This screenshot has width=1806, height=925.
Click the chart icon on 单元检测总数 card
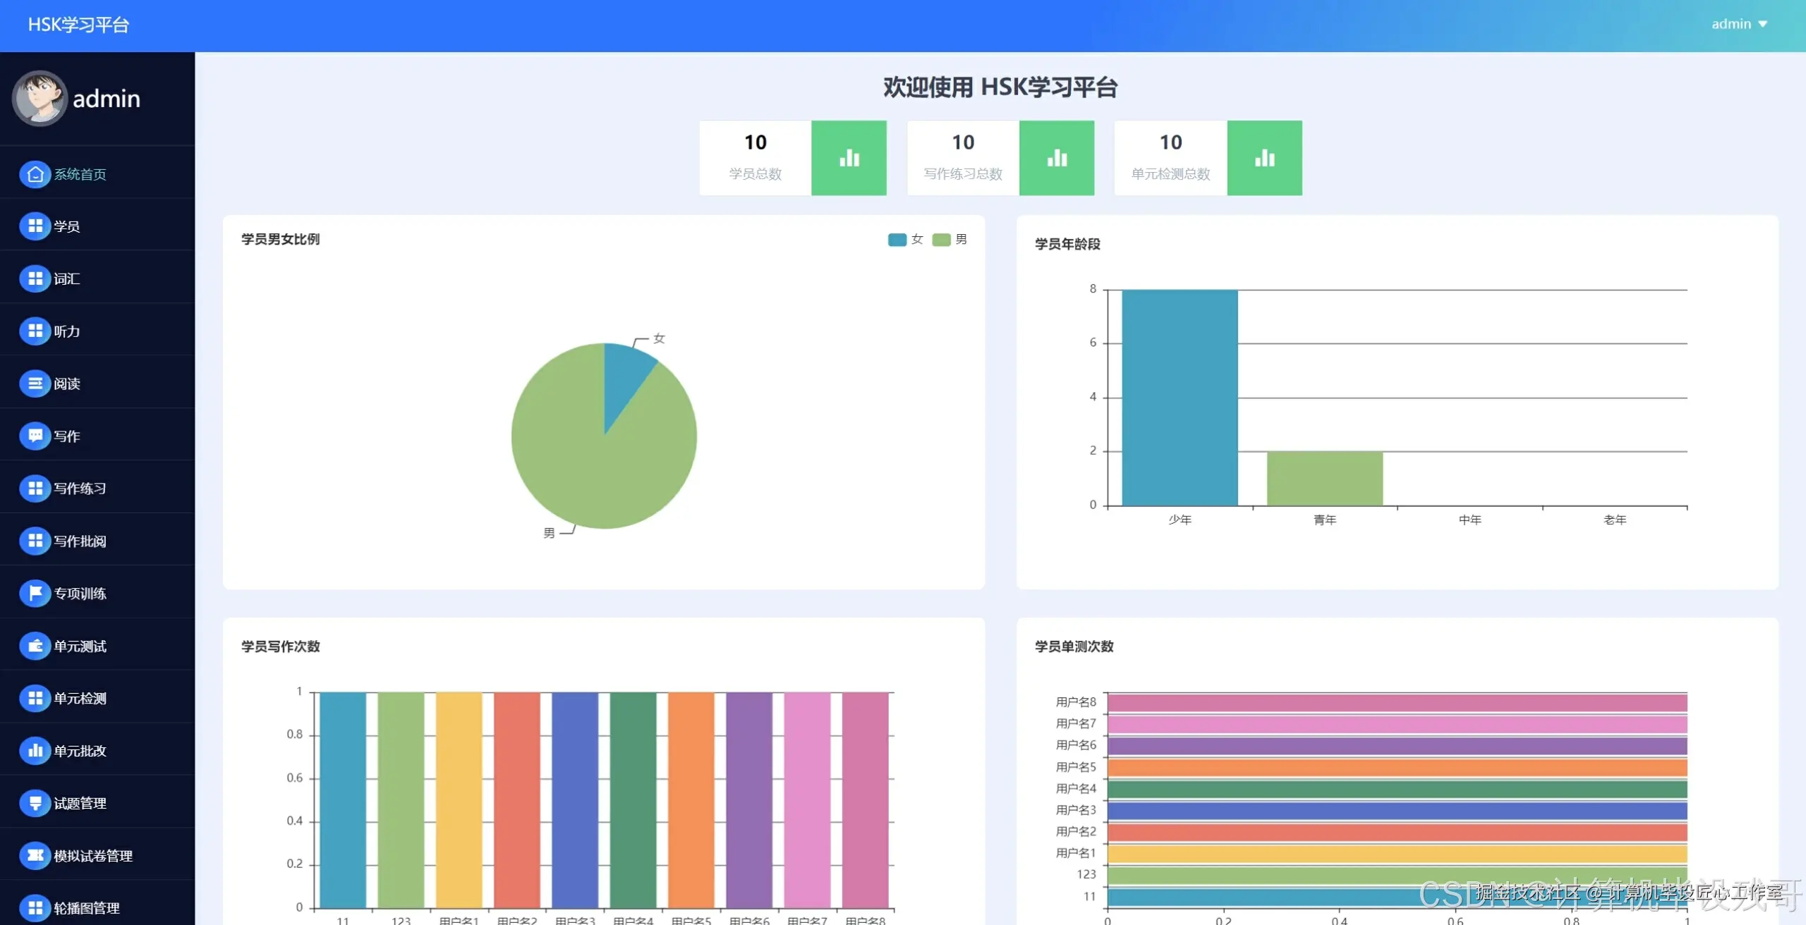(1264, 157)
